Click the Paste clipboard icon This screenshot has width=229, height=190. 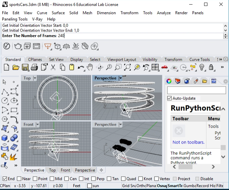72,67
